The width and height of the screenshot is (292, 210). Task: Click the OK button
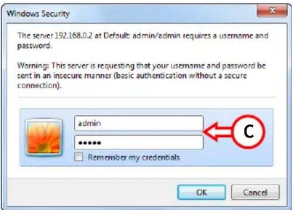point(202,192)
